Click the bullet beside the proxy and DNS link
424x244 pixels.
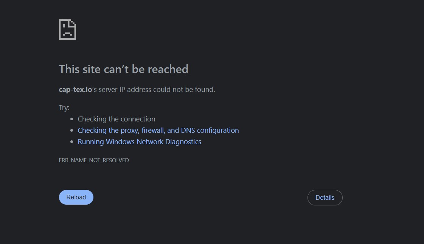pyautogui.click(x=71, y=131)
